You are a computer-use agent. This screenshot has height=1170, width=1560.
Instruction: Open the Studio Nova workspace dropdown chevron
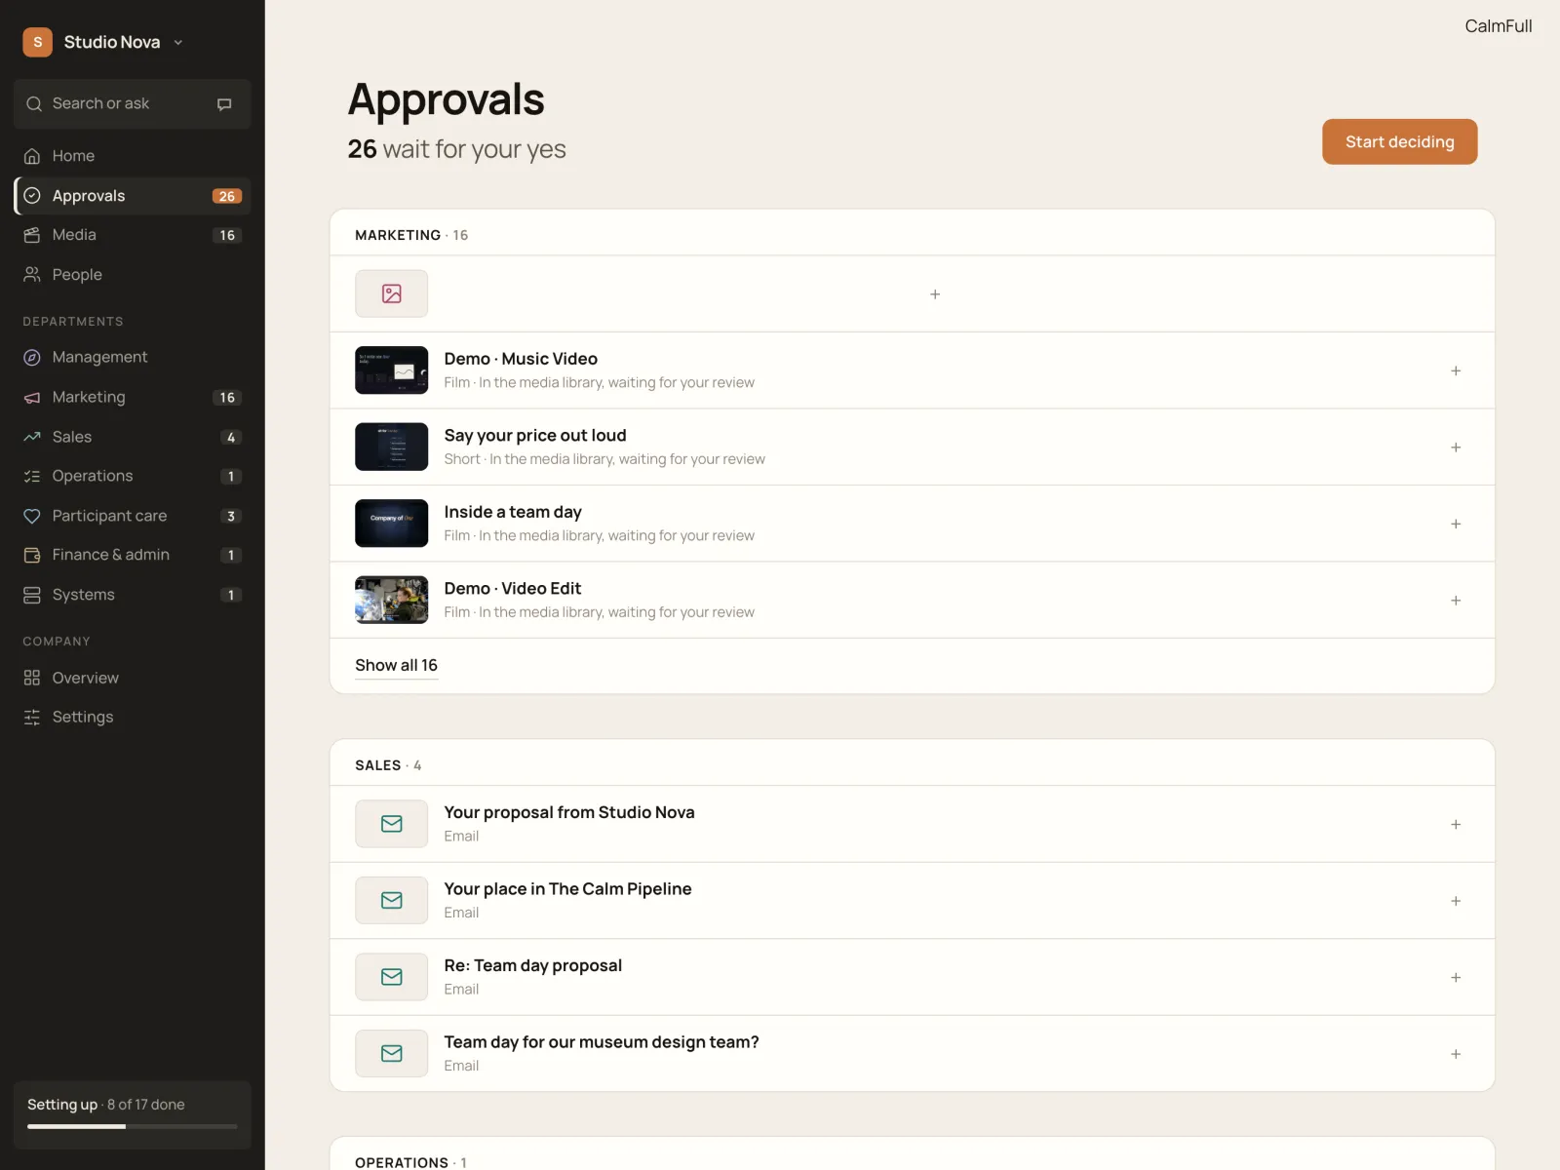point(178,43)
